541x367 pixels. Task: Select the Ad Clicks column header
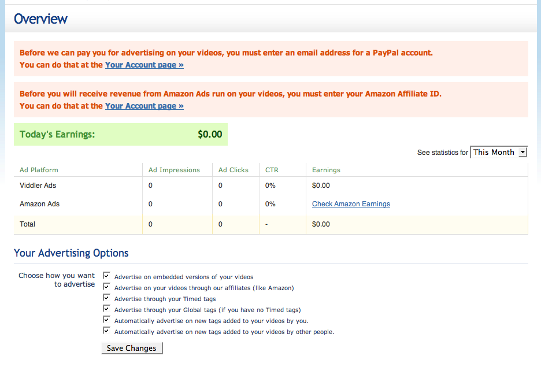234,170
